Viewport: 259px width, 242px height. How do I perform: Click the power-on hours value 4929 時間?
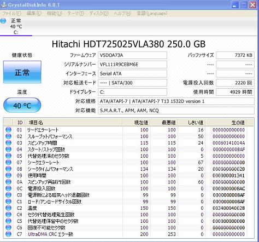tap(235, 92)
